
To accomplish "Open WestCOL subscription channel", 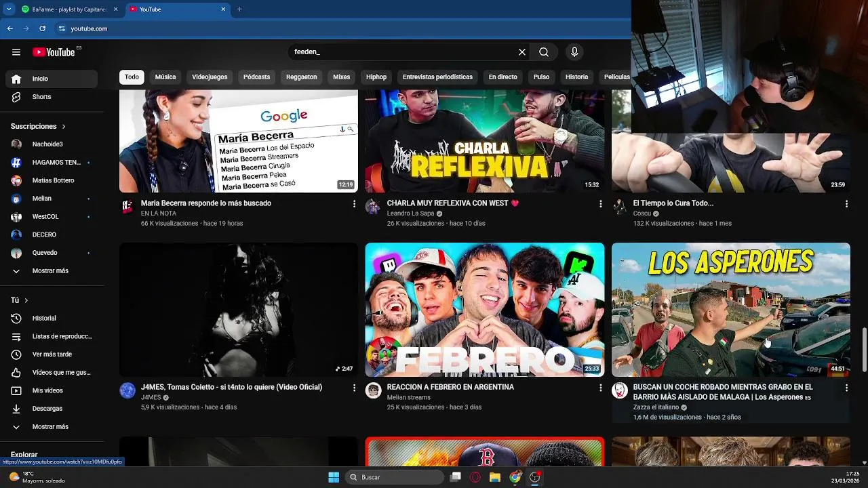I will tap(52, 217).
